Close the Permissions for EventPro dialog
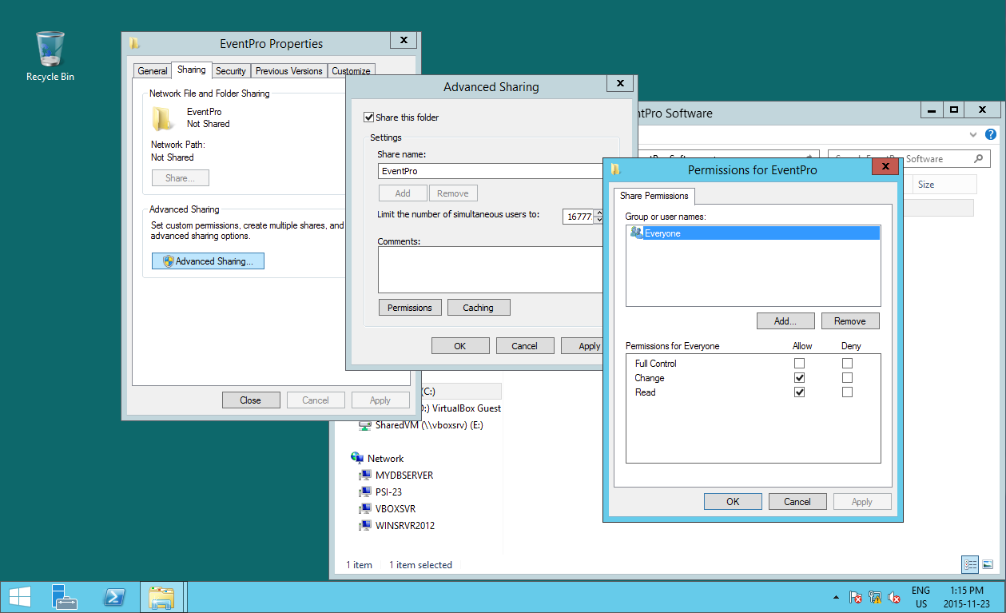The width and height of the screenshot is (1006, 613). (885, 167)
